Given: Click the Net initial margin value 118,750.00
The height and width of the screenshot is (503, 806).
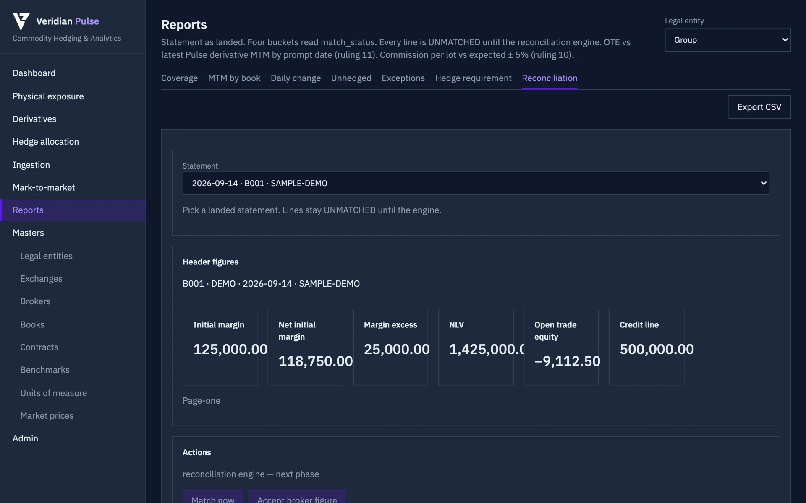Looking at the screenshot, I should click(315, 361).
